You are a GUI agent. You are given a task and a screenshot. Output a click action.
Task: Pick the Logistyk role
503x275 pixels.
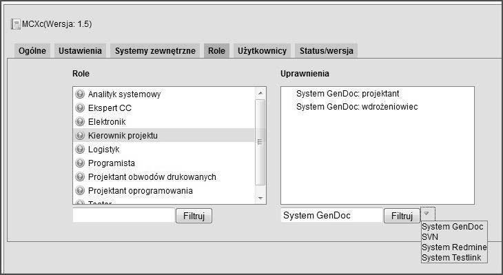(x=163, y=149)
